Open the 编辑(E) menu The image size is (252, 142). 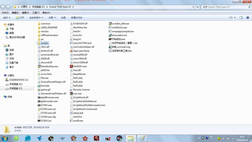pos(15,13)
